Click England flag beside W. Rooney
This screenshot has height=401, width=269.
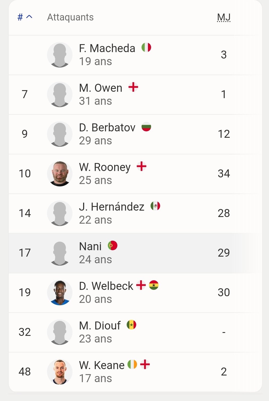142,166
